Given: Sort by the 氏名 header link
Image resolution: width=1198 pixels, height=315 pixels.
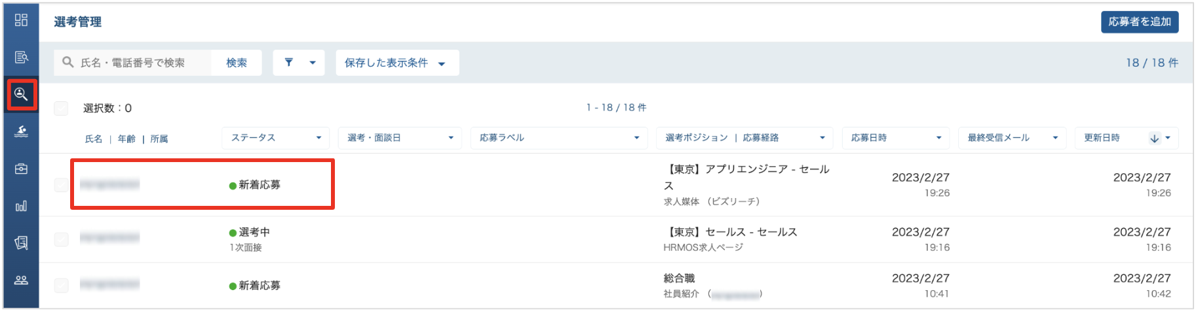Looking at the screenshot, I should [94, 139].
